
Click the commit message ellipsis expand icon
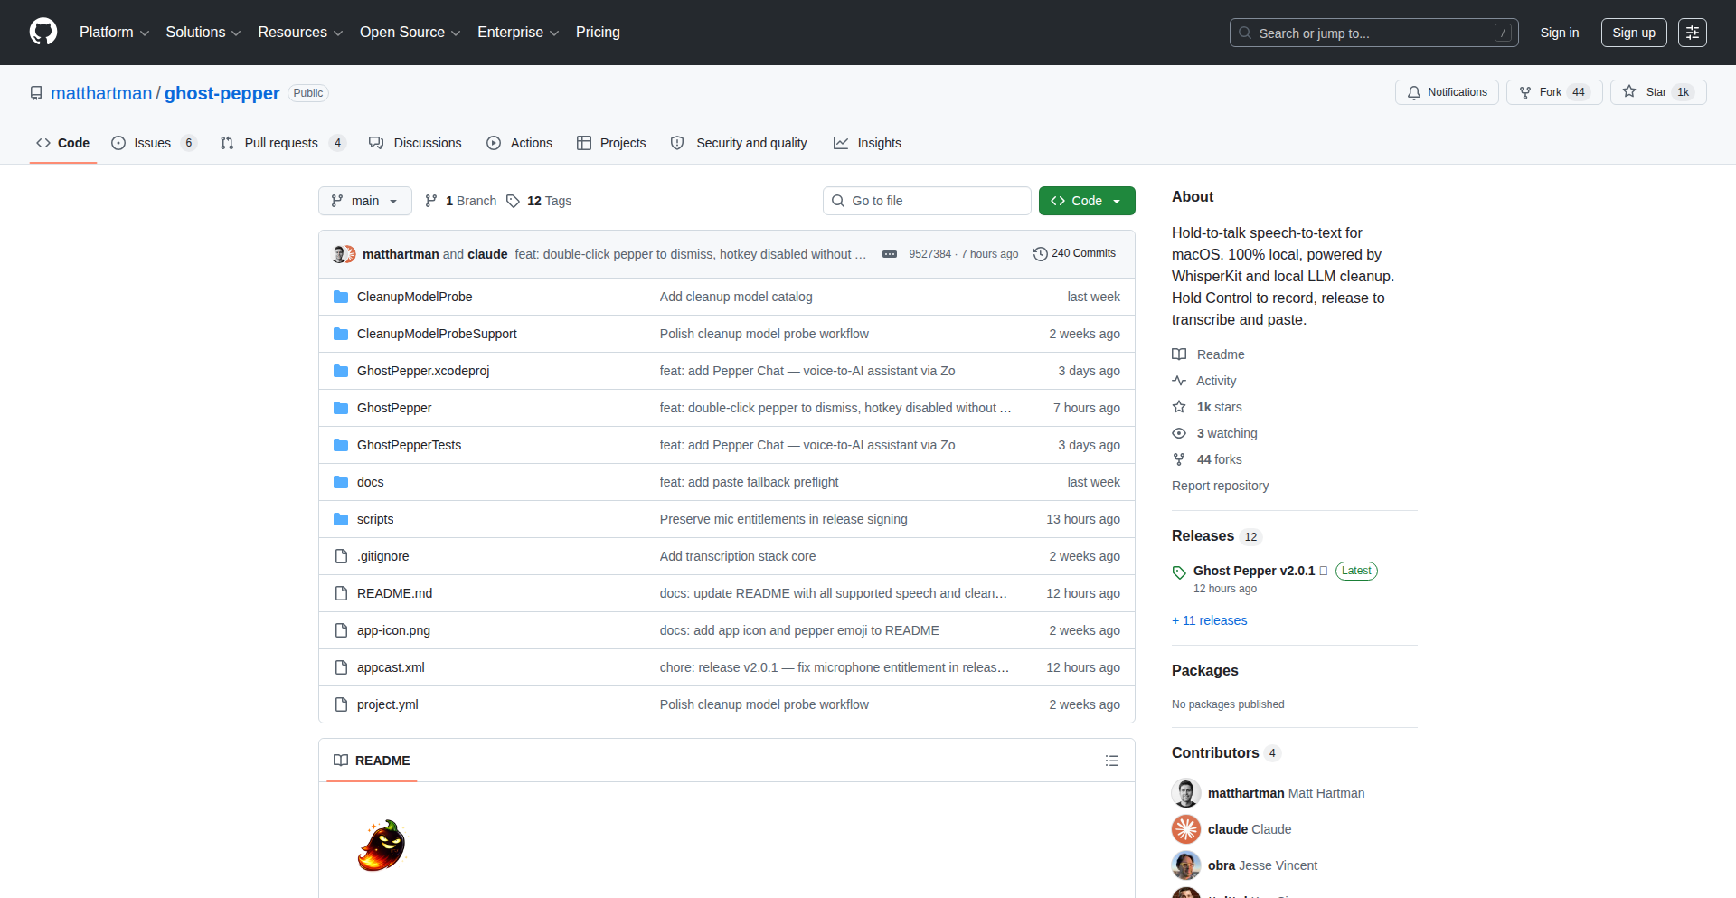tap(889, 254)
